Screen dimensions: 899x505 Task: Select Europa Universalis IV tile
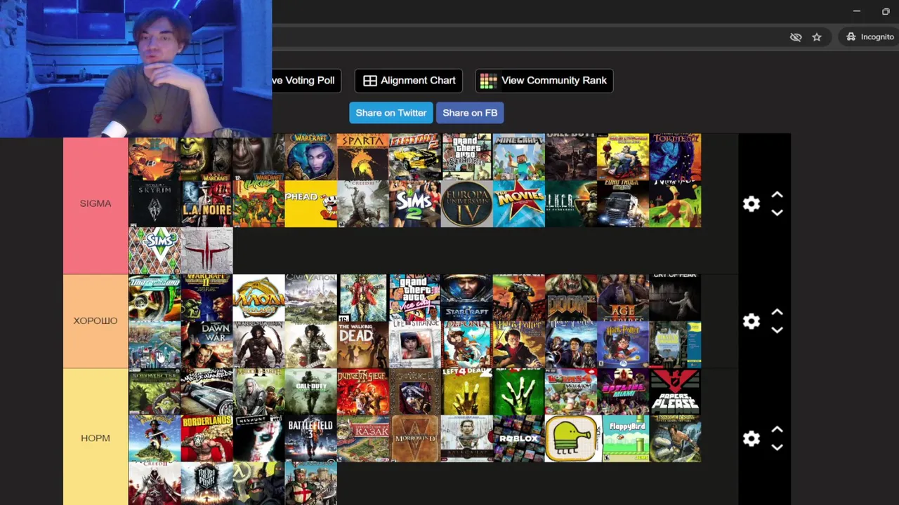click(x=466, y=204)
